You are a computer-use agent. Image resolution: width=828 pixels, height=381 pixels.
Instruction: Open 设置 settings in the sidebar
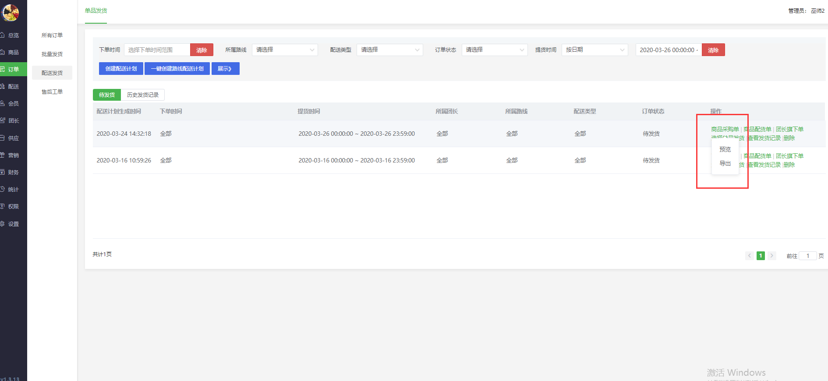13,224
